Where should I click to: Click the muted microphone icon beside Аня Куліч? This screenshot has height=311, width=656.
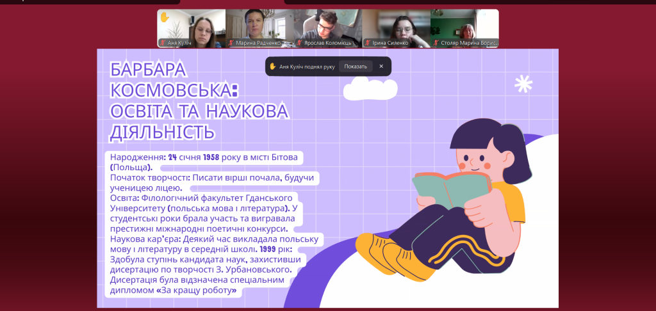pos(163,43)
